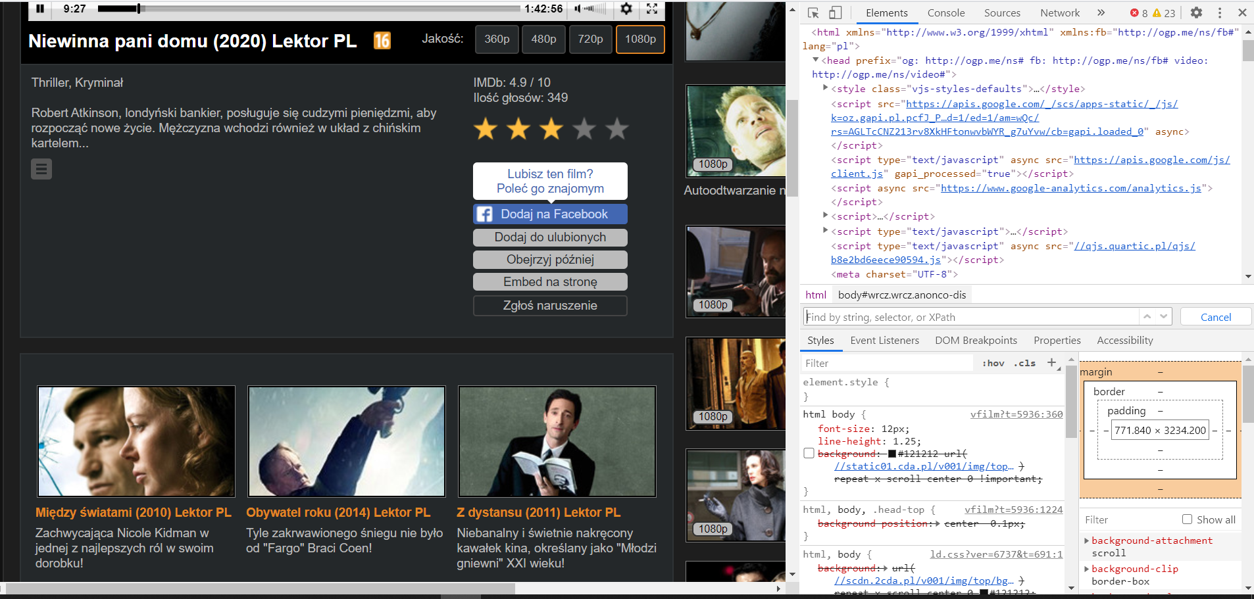
Task: Rate the film four stars
Action: coord(584,129)
